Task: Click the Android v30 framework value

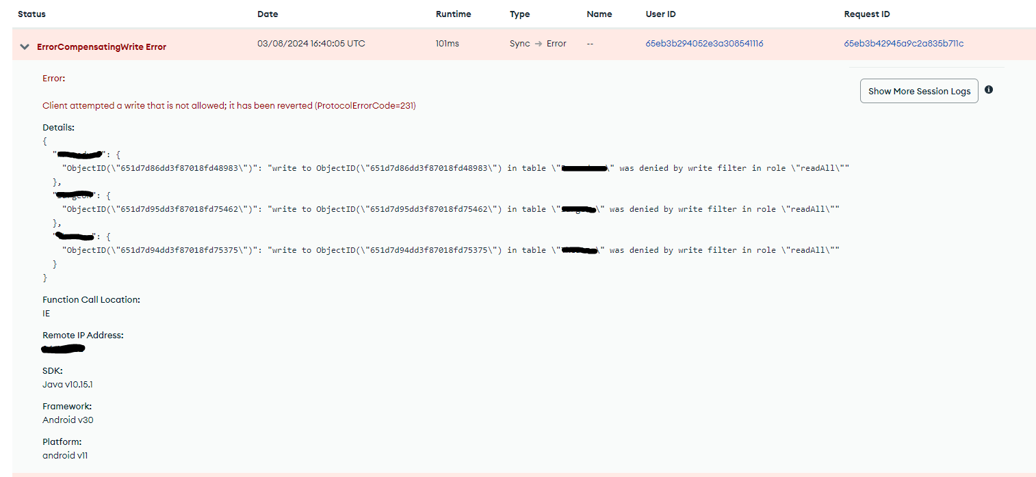Action: coord(68,420)
